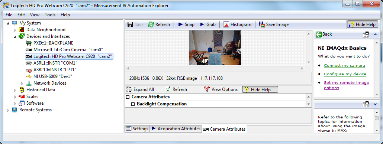
Task: Click the NI USB-6009 USB icon
Action: (29, 76)
